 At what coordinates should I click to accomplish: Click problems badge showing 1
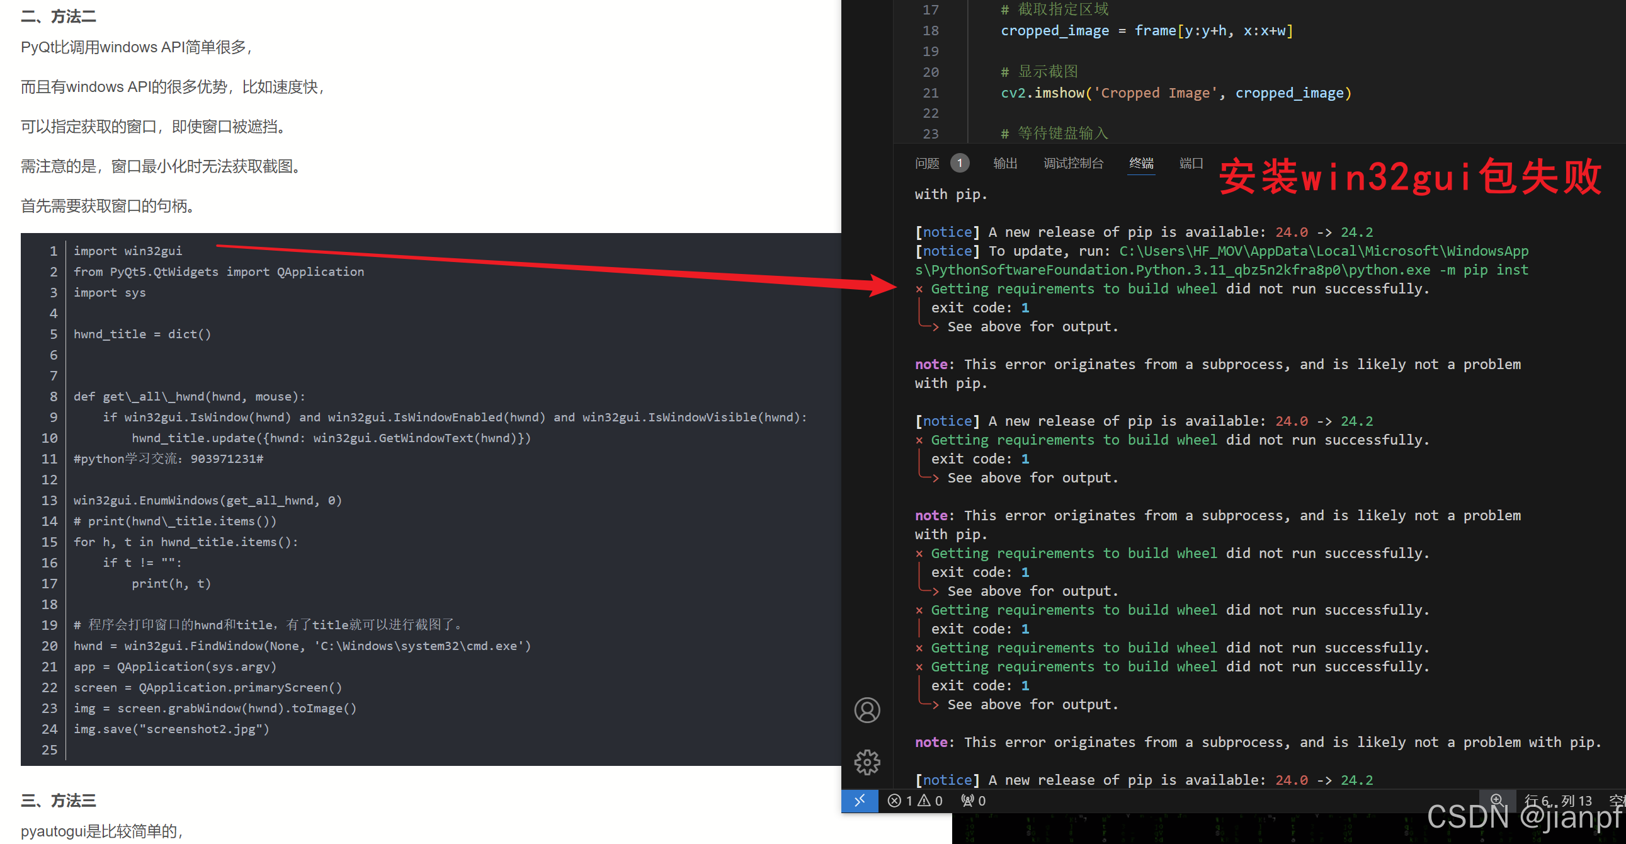[x=960, y=164]
